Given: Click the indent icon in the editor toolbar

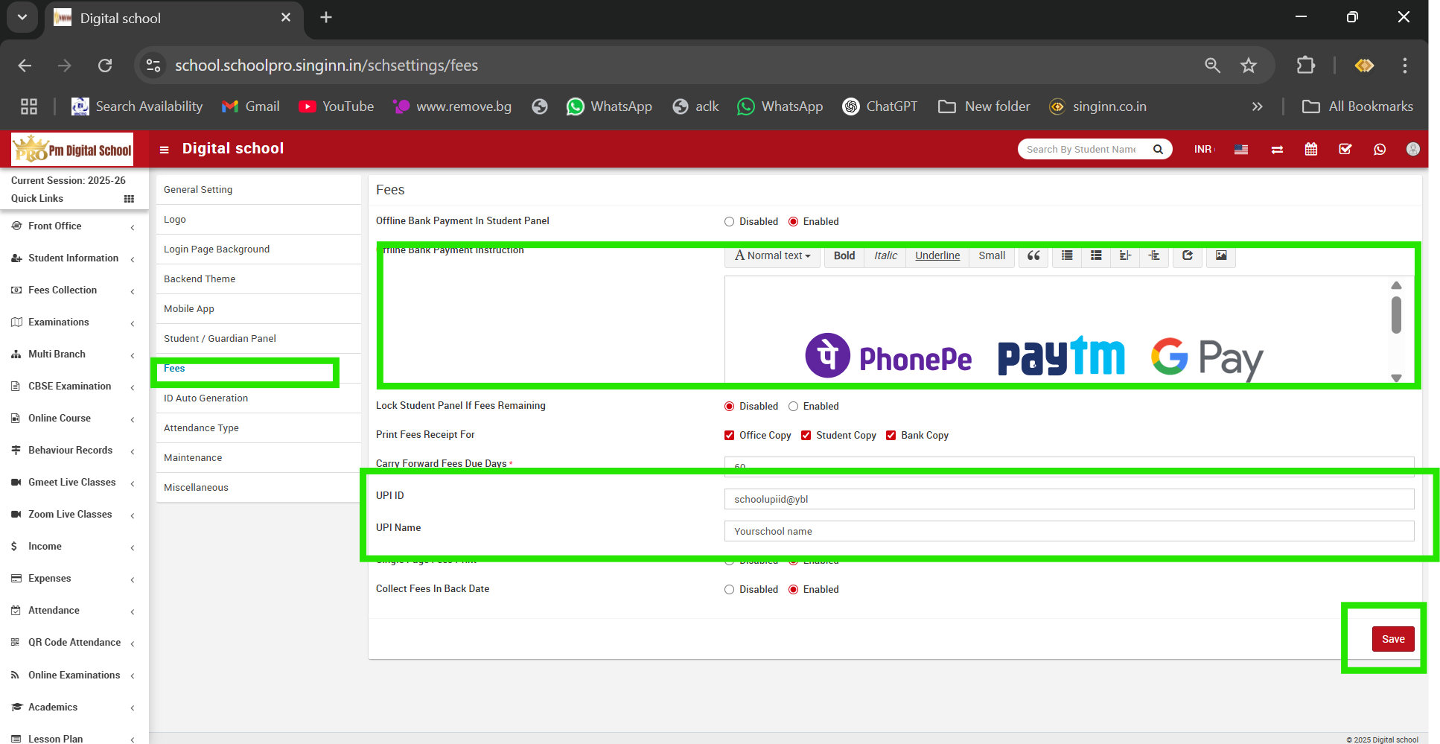Looking at the screenshot, I should point(1153,255).
